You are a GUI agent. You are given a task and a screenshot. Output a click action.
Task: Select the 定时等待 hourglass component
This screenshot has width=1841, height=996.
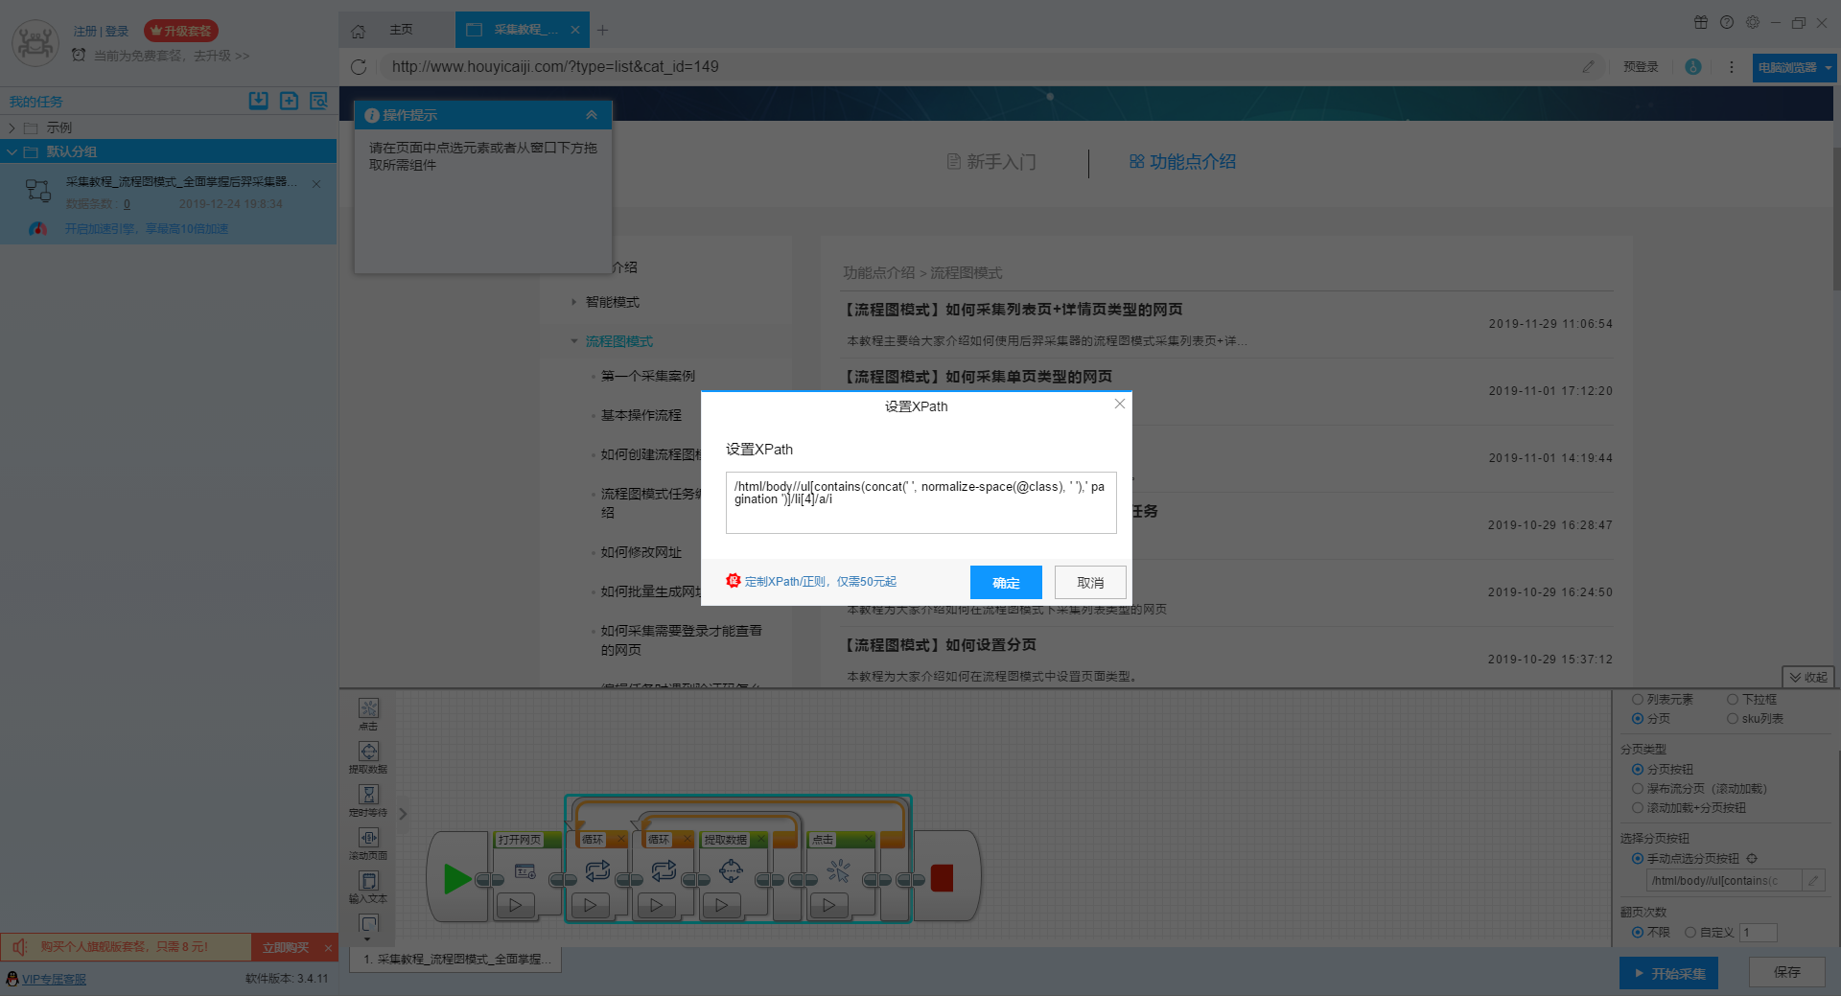click(368, 795)
